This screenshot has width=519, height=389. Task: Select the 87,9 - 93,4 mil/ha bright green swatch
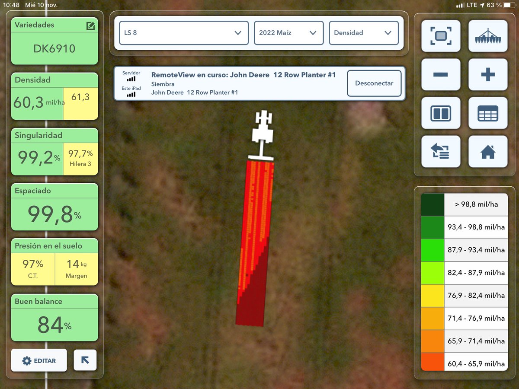coord(432,250)
